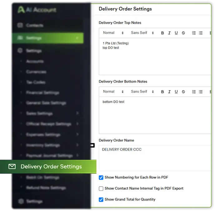This screenshot has width=215, height=211.
Task: Expand Sales Settings submenu arrow
Action: (77, 113)
